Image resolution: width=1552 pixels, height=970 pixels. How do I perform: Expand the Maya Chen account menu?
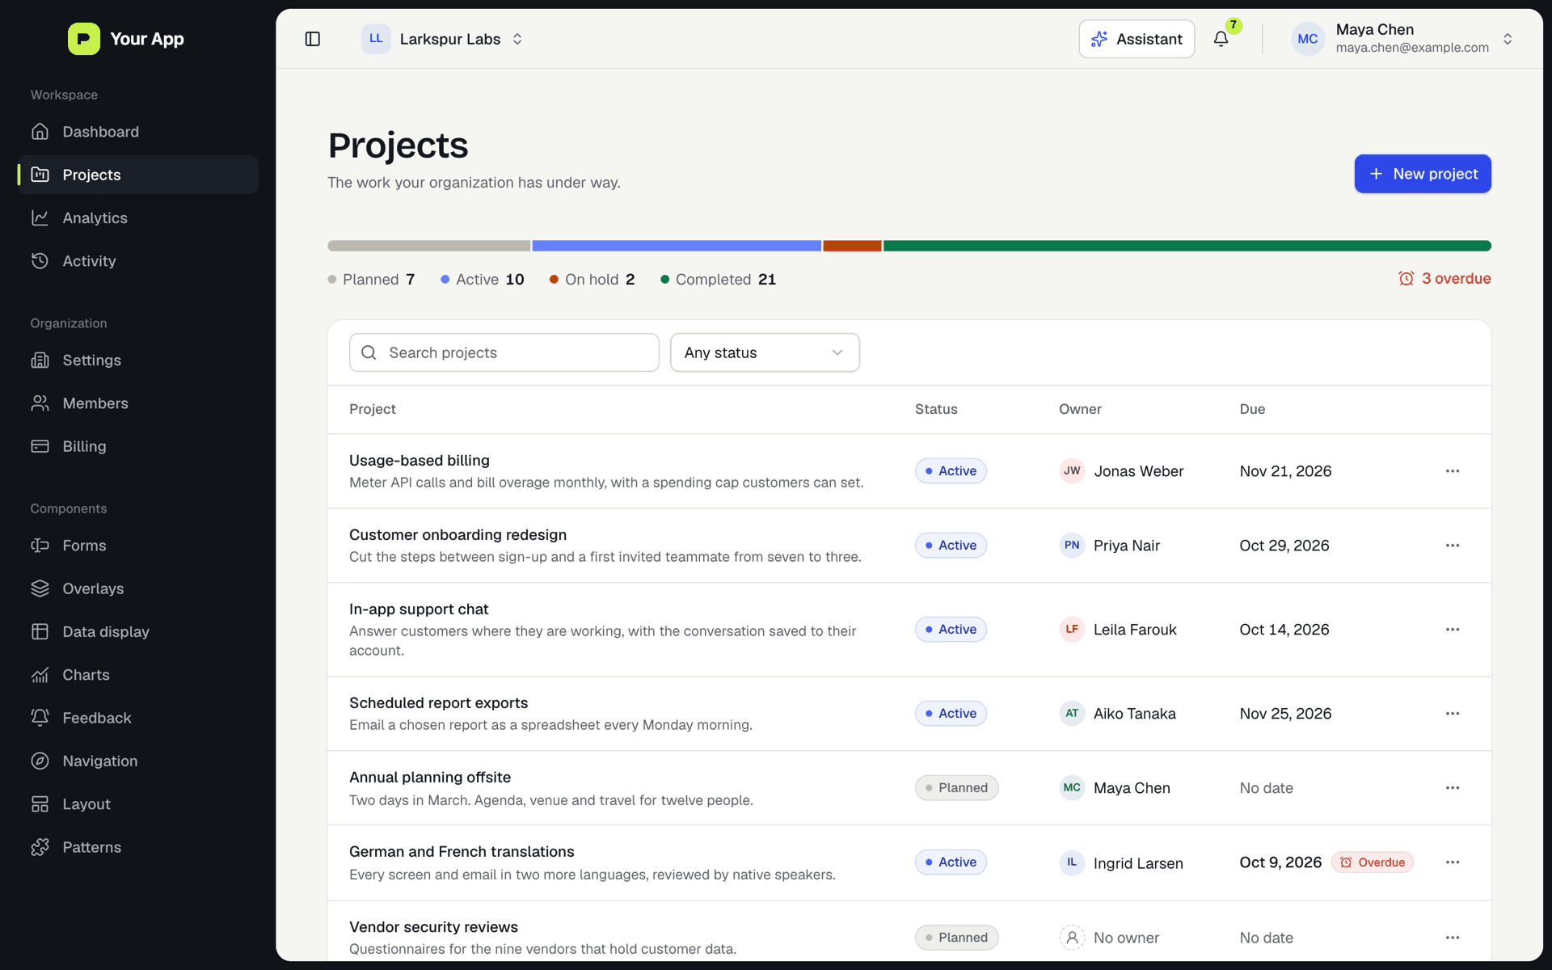[x=1403, y=39]
